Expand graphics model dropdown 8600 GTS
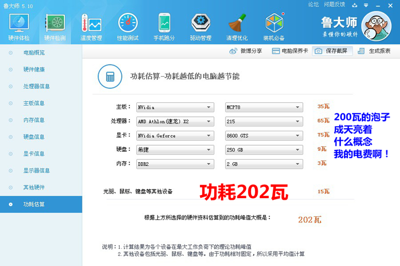This screenshot has width=400, height=266. coord(264,136)
